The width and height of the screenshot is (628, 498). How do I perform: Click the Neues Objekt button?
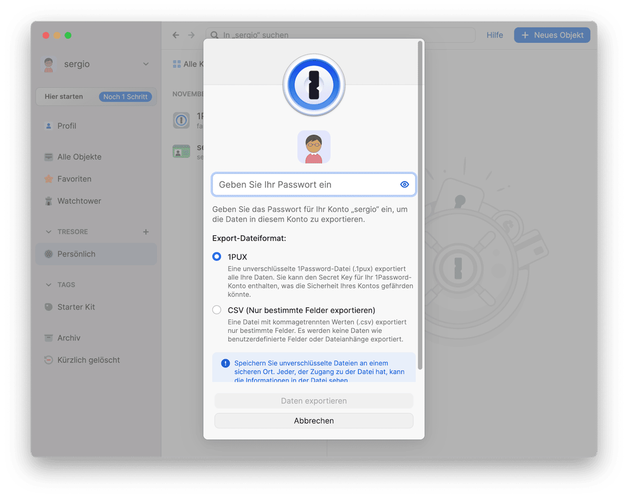(552, 35)
